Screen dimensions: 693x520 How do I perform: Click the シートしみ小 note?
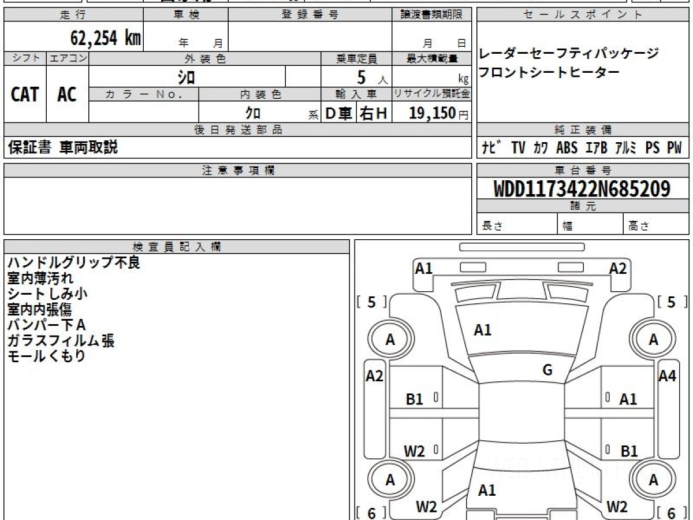click(x=47, y=294)
